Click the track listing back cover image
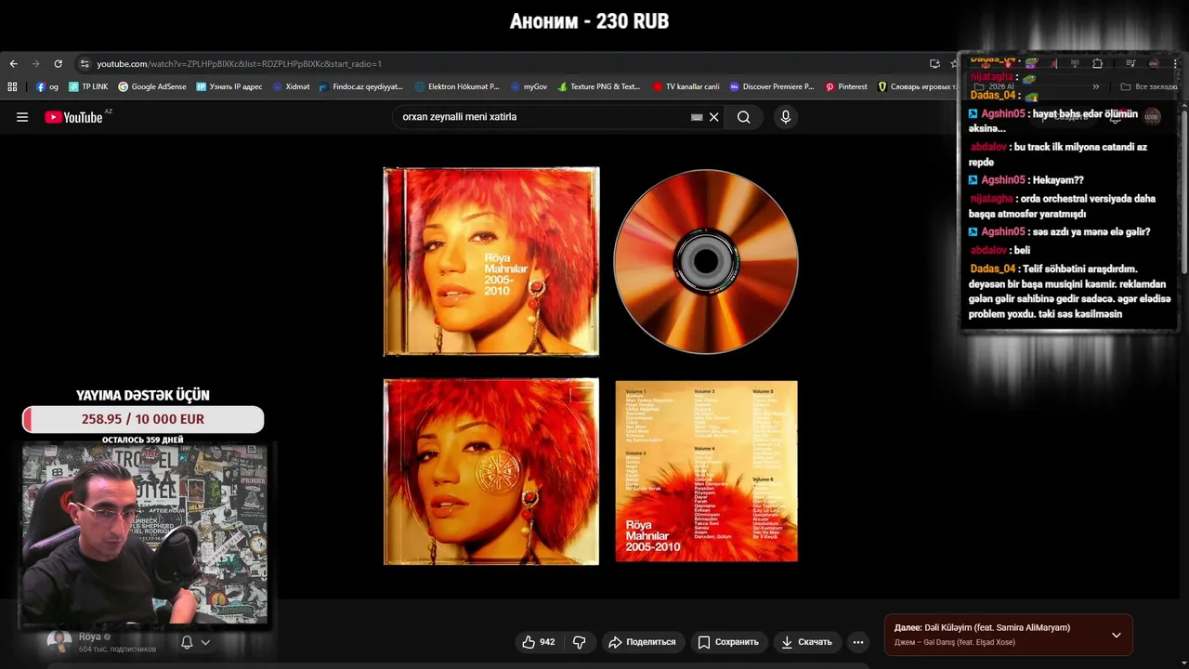Screen dimensions: 1189x669 point(706,470)
